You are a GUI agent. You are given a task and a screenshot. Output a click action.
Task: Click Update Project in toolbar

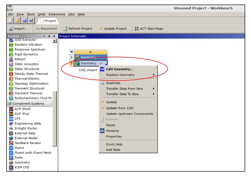point(113,29)
